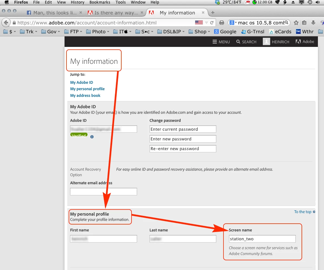This screenshot has height=270, width=324.
Task: Switch to the 'Is there any way...' tab
Action: click(x=116, y=13)
